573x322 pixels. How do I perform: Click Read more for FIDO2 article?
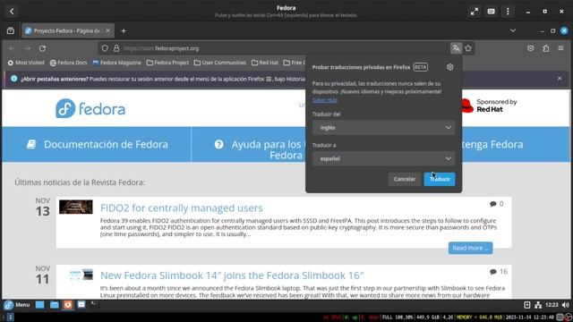coord(470,248)
